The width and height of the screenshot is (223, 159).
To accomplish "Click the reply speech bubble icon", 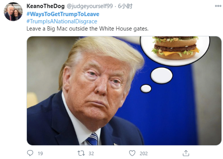I will [x=30, y=153].
